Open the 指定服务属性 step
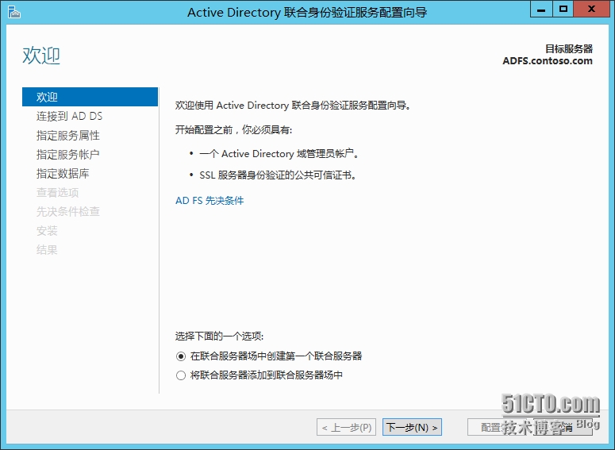This screenshot has width=615, height=450. point(68,135)
